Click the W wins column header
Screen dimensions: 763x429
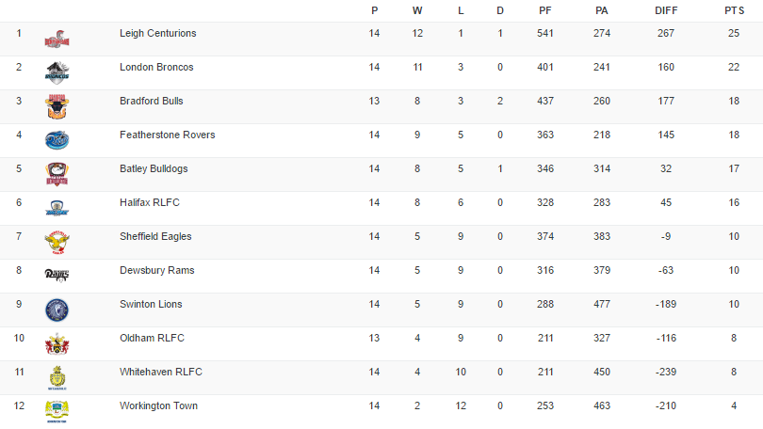[417, 10]
